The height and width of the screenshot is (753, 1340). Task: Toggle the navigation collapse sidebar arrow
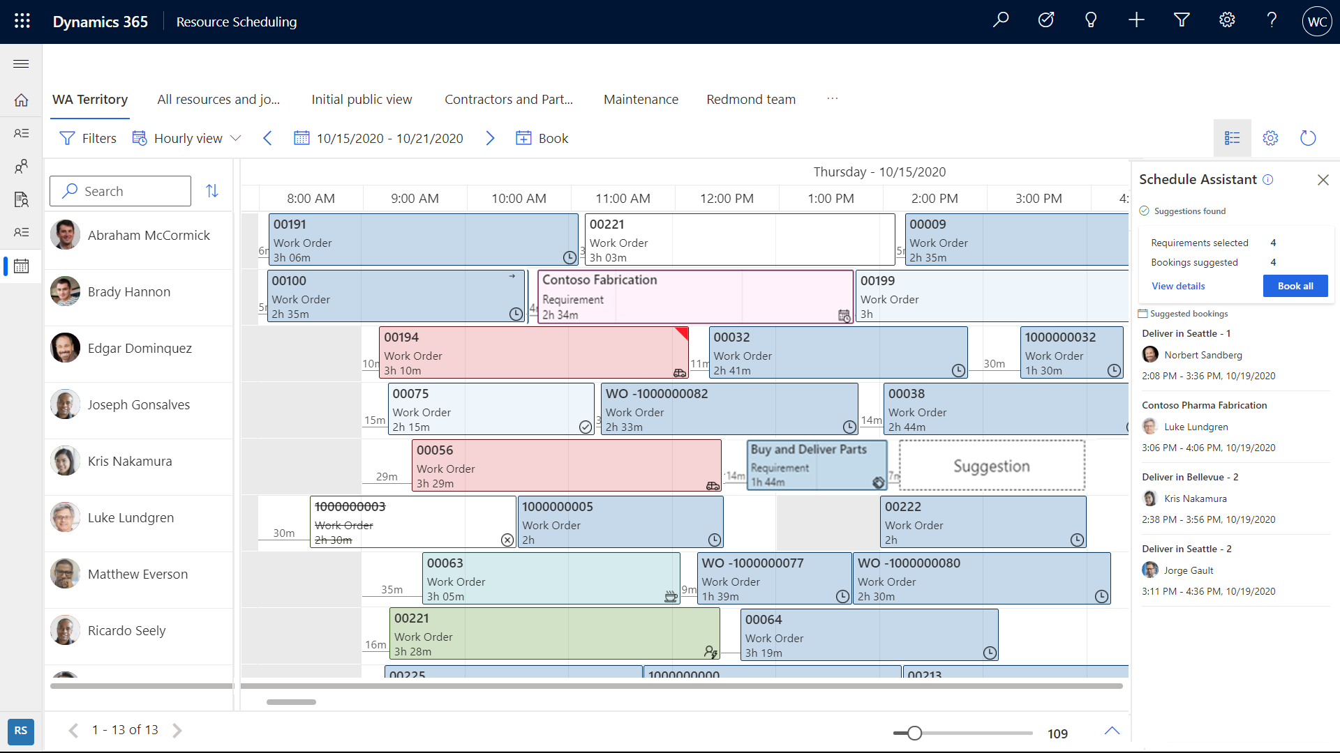[20, 63]
